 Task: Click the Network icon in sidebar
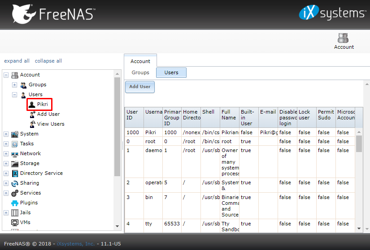point(15,154)
